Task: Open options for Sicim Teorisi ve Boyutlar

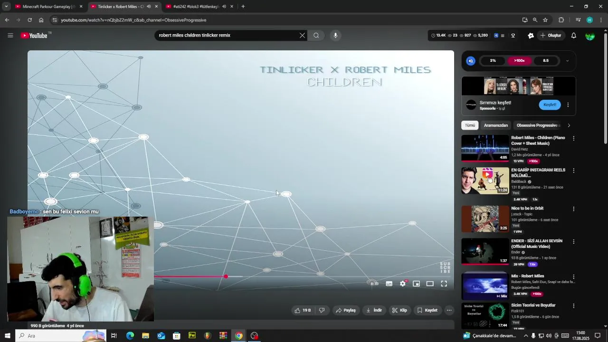Action: [x=573, y=306]
